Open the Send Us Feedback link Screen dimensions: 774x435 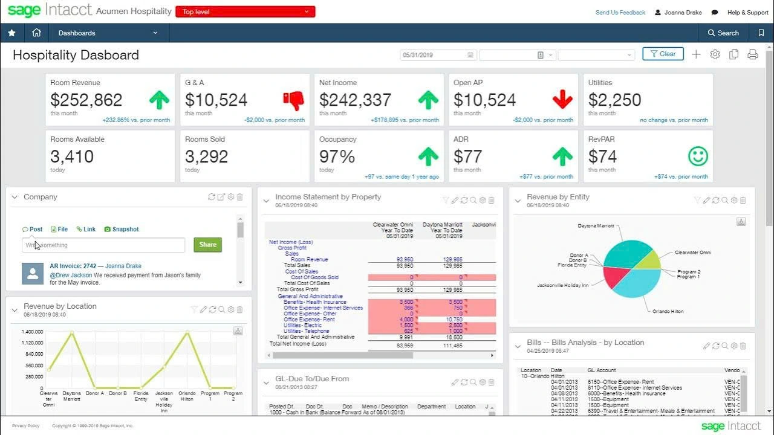[620, 12]
